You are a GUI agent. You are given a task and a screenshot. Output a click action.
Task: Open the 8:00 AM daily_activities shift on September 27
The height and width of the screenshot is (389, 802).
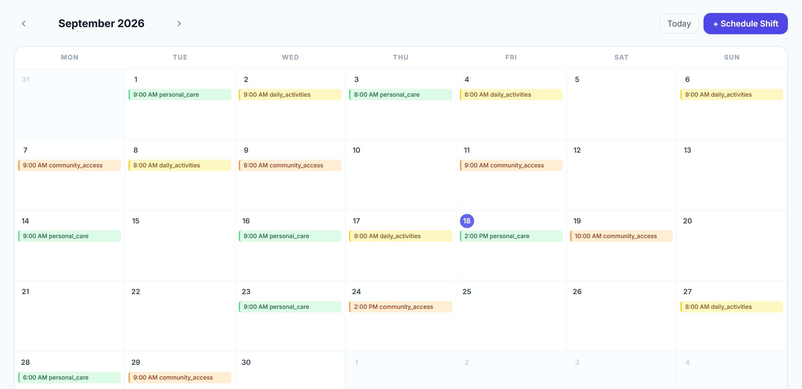point(732,306)
